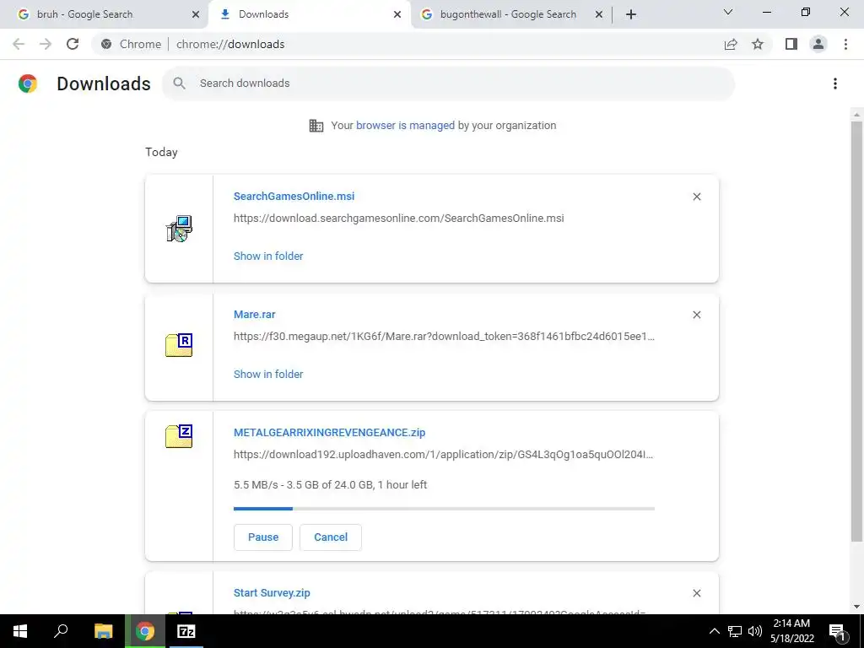864x648 pixels.
Task: Click the Chrome site info chip in address bar
Action: [132, 44]
